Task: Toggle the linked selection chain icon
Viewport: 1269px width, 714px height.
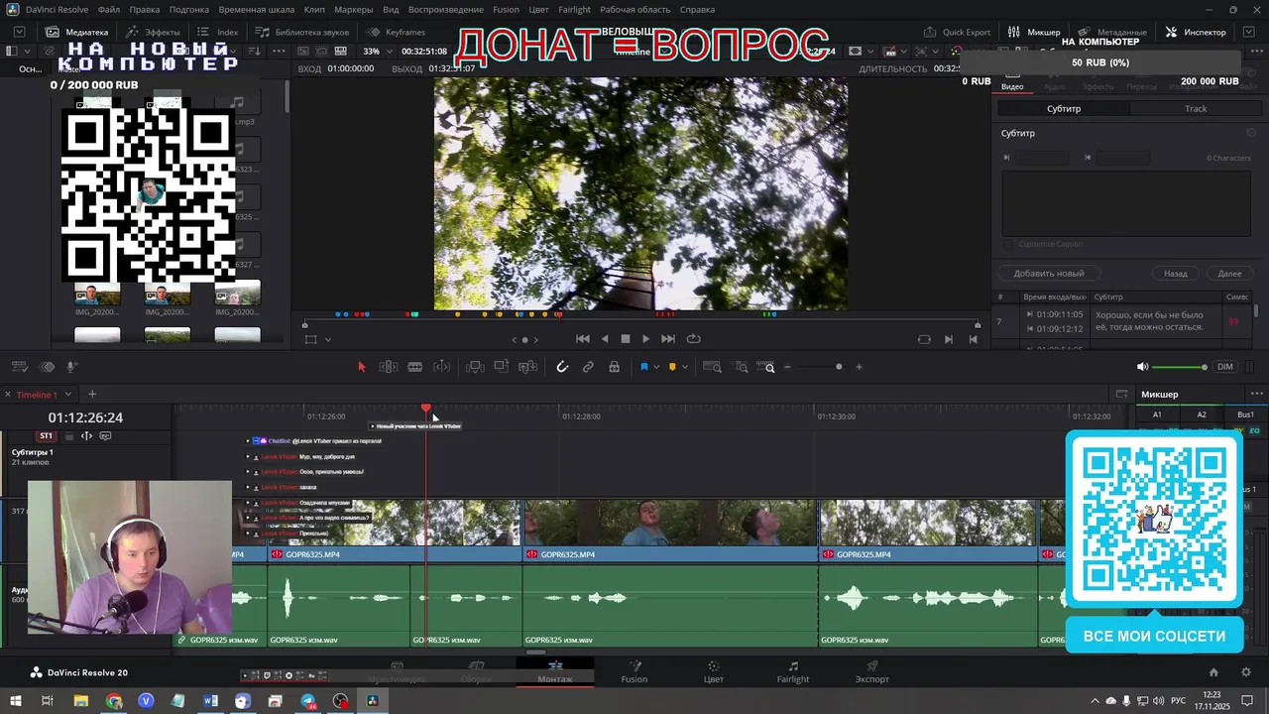Action: click(x=588, y=367)
